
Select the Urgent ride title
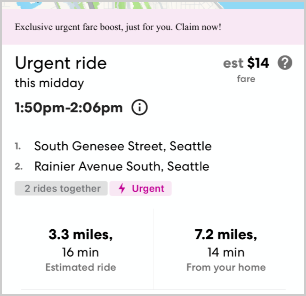point(61,63)
